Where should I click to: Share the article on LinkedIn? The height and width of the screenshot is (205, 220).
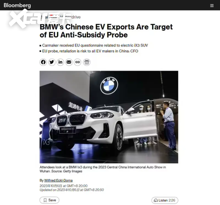click(60, 62)
